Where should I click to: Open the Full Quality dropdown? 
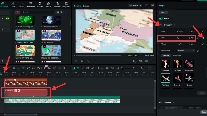click(135, 5)
